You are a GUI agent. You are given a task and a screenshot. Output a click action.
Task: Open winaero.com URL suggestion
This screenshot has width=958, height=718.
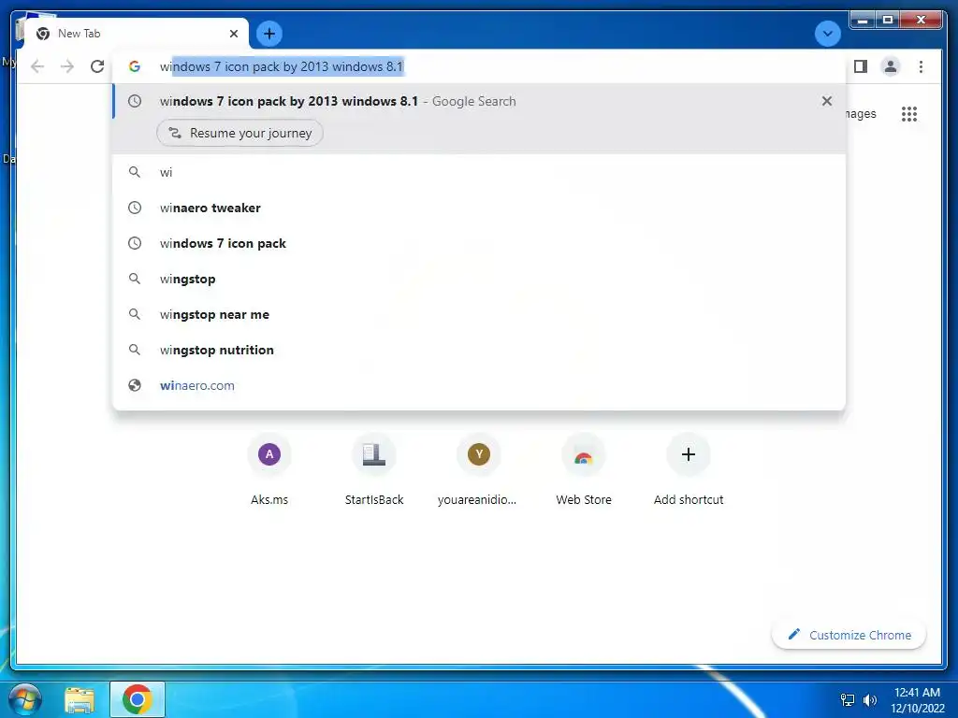[x=480, y=385]
